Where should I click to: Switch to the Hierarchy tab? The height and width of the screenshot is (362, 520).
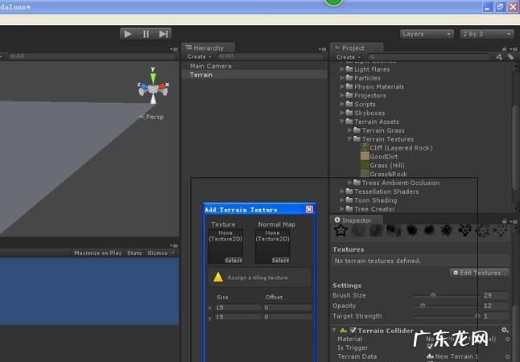pos(208,47)
